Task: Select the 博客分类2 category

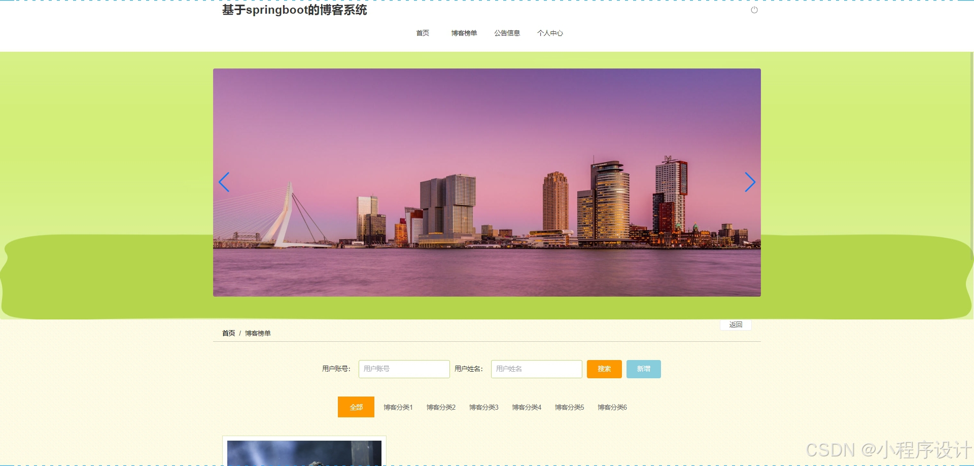Action: (441, 407)
